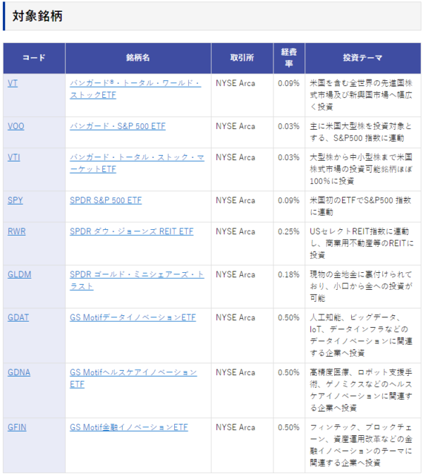
Task: Select NYSE Arca in the VT row
Action: [x=235, y=83]
